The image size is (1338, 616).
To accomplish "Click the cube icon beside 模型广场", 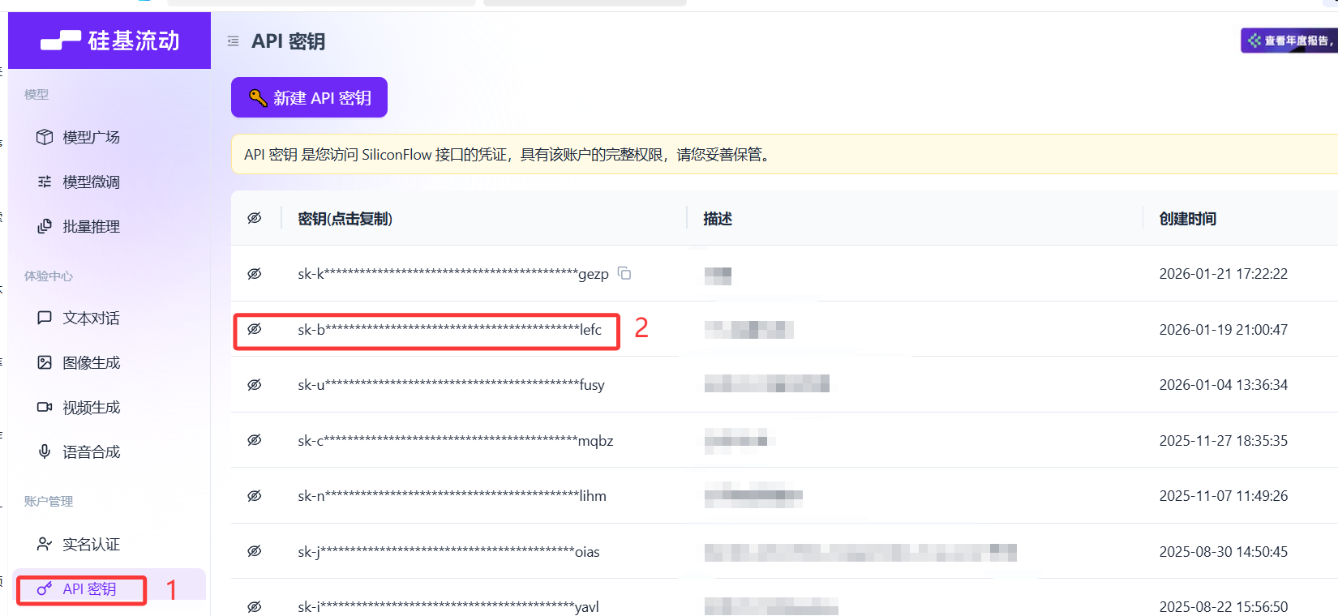I will click(45, 137).
